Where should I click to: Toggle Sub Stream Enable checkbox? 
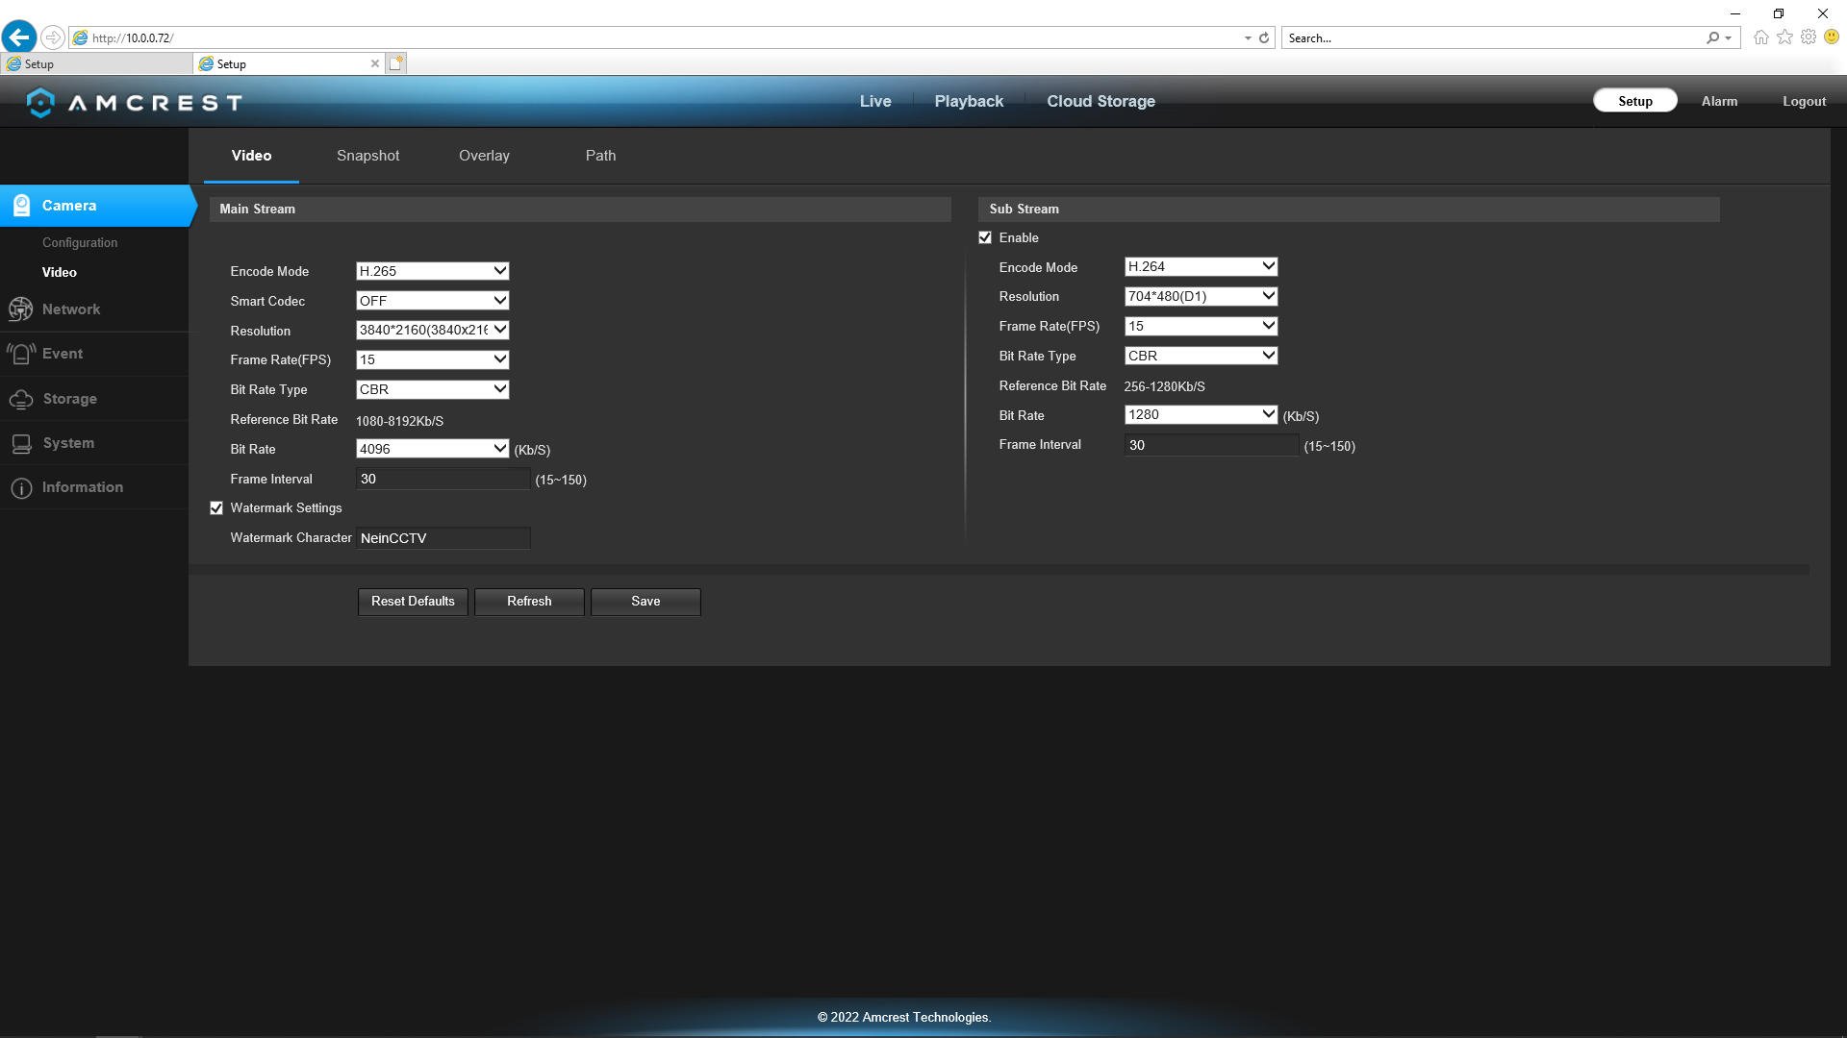coord(985,237)
